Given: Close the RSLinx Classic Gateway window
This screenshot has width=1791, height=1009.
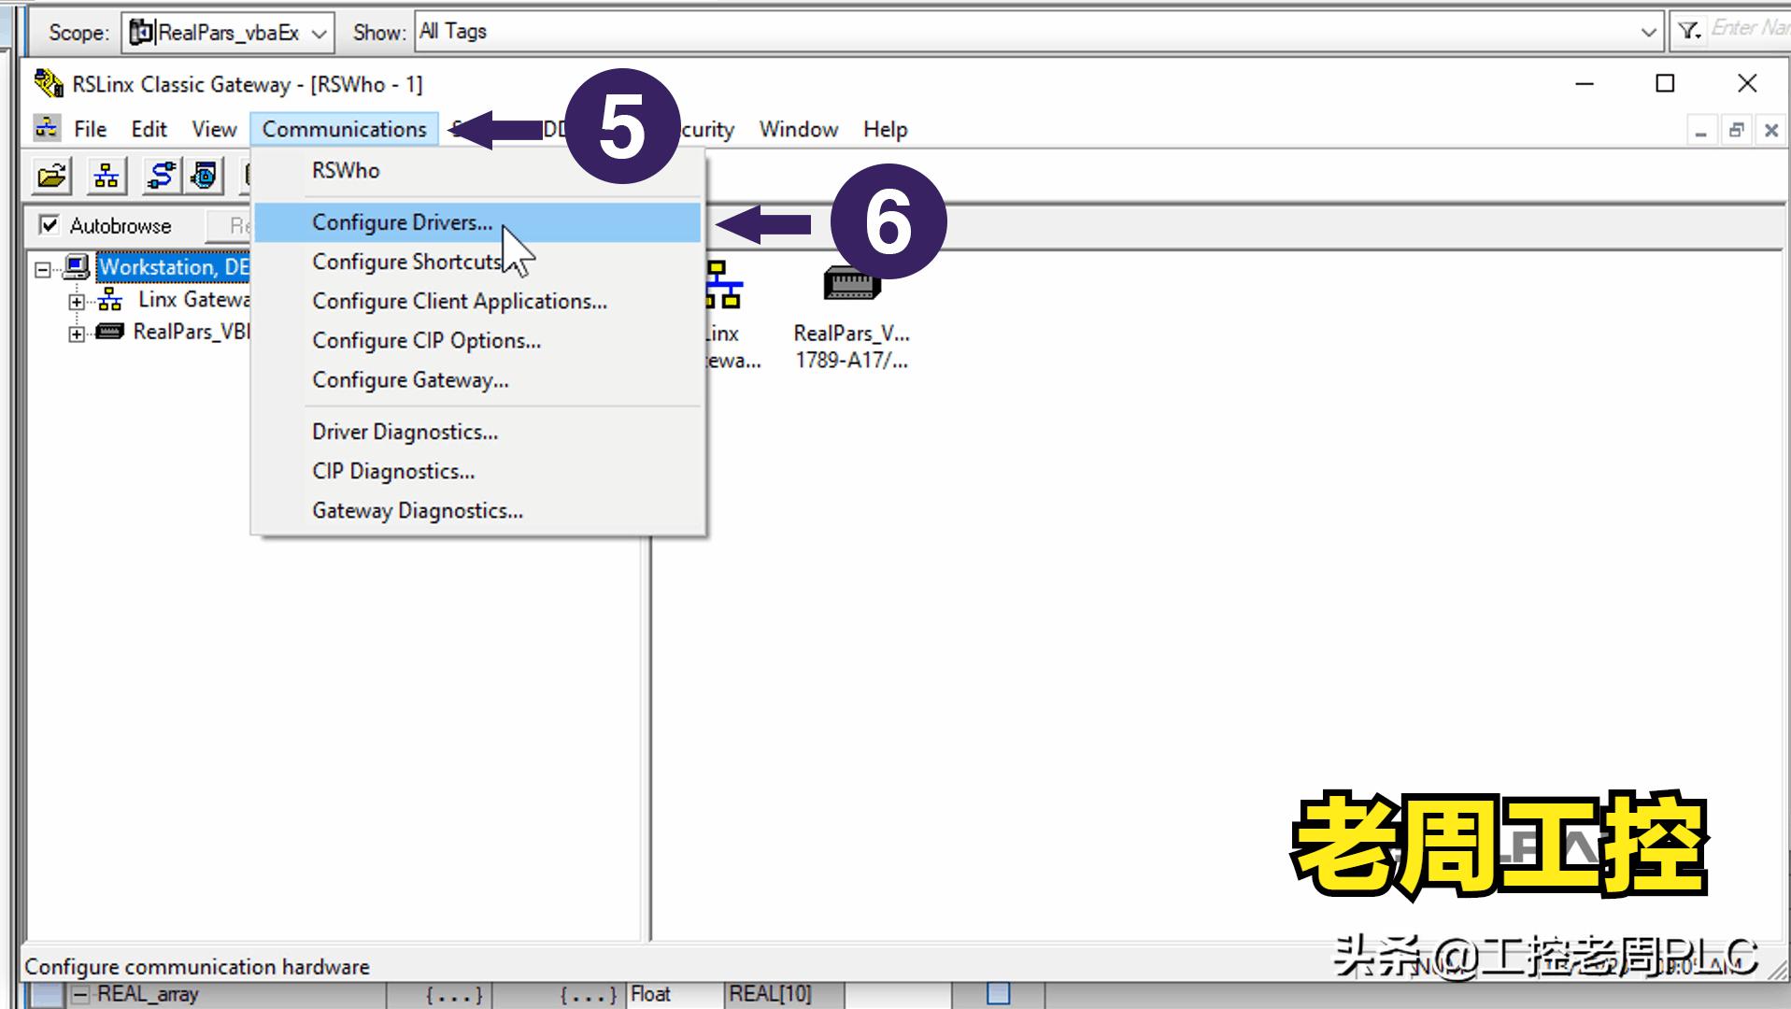Looking at the screenshot, I should [x=1747, y=84].
